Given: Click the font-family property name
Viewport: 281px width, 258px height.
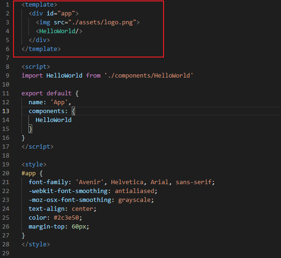Looking at the screenshot, I should click(48, 182).
